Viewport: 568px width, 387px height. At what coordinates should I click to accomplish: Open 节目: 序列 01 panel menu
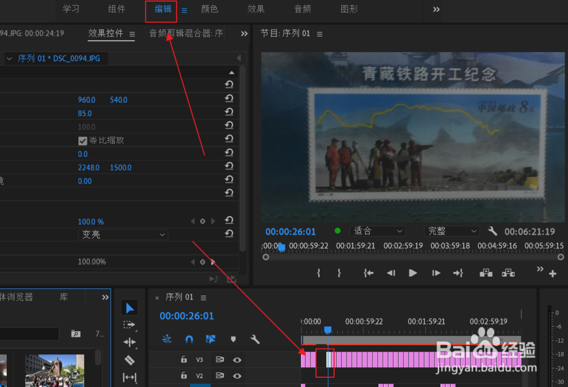pos(319,34)
